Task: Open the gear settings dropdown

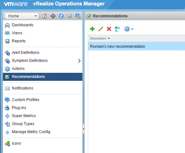Action: (129, 29)
